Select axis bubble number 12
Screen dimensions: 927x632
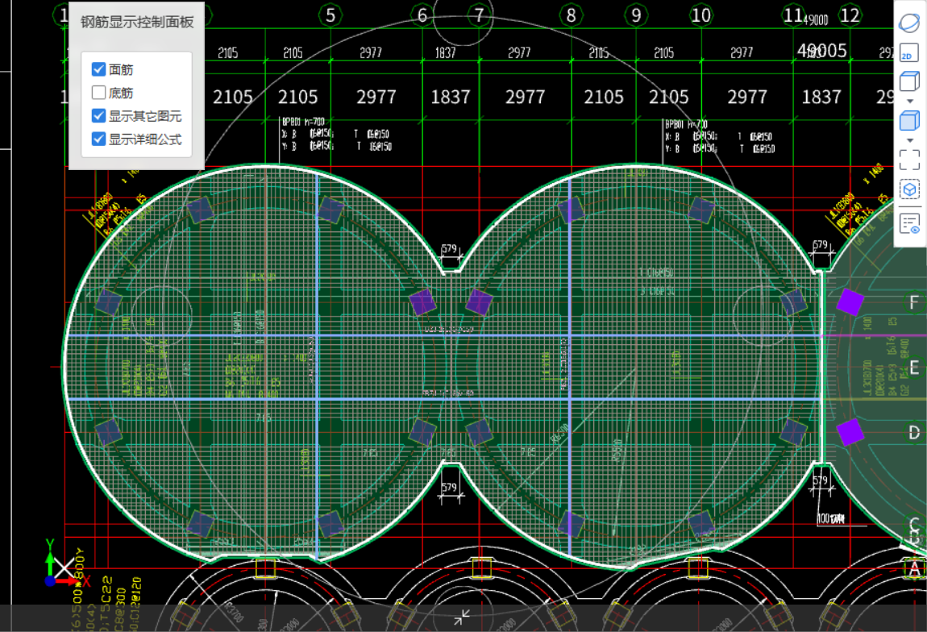[x=850, y=15]
